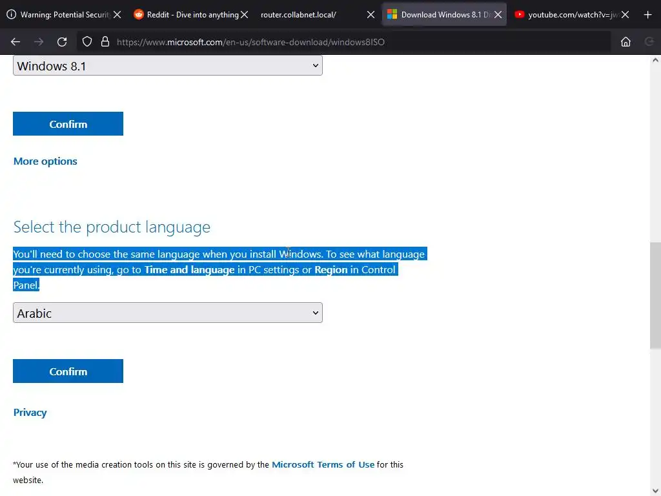Confirm the Arabic product language
Screen dimensions: 661x496
(x=68, y=371)
